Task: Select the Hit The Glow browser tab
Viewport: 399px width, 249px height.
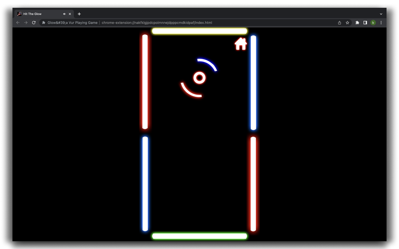Action: tap(44, 14)
